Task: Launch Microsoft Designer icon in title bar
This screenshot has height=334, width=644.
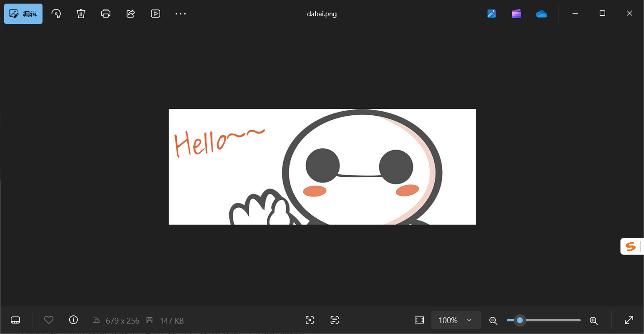Action: pyautogui.click(x=492, y=14)
